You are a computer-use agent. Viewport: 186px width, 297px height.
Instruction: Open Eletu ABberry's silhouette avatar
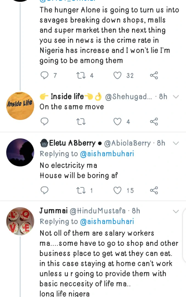point(20,152)
